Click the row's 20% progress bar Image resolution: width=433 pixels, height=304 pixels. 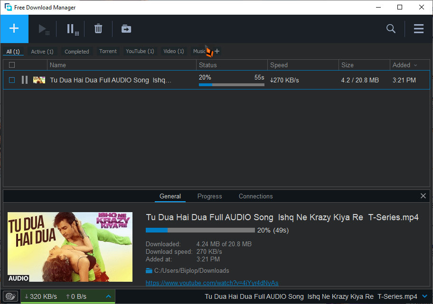pos(231,85)
